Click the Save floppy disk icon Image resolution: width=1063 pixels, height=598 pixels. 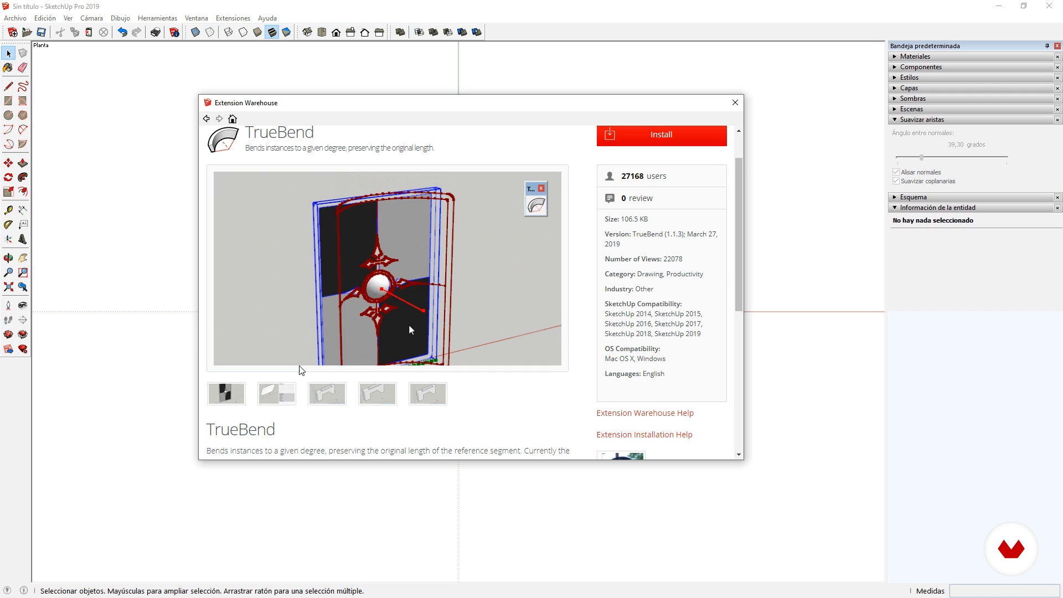(x=42, y=32)
